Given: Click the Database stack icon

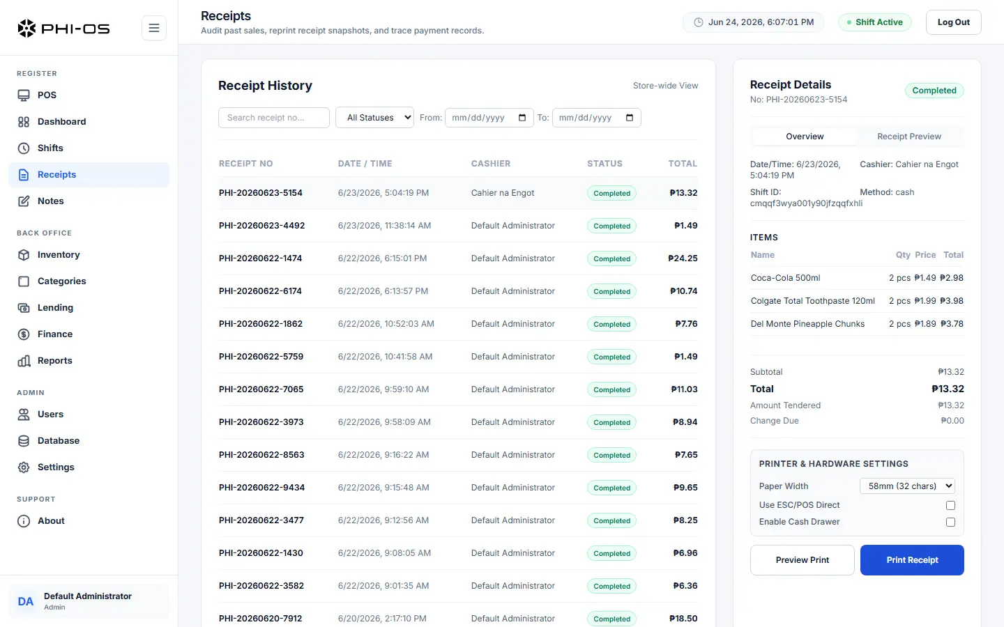Looking at the screenshot, I should (x=24, y=441).
